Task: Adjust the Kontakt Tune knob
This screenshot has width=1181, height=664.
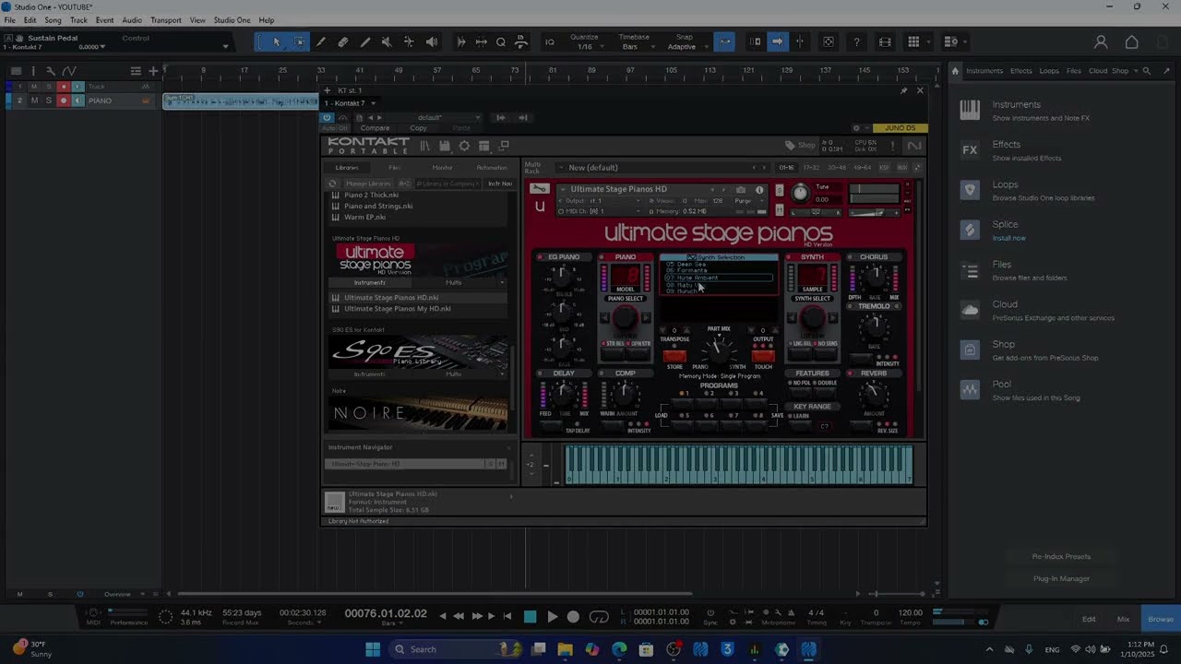Action: pyautogui.click(x=800, y=193)
